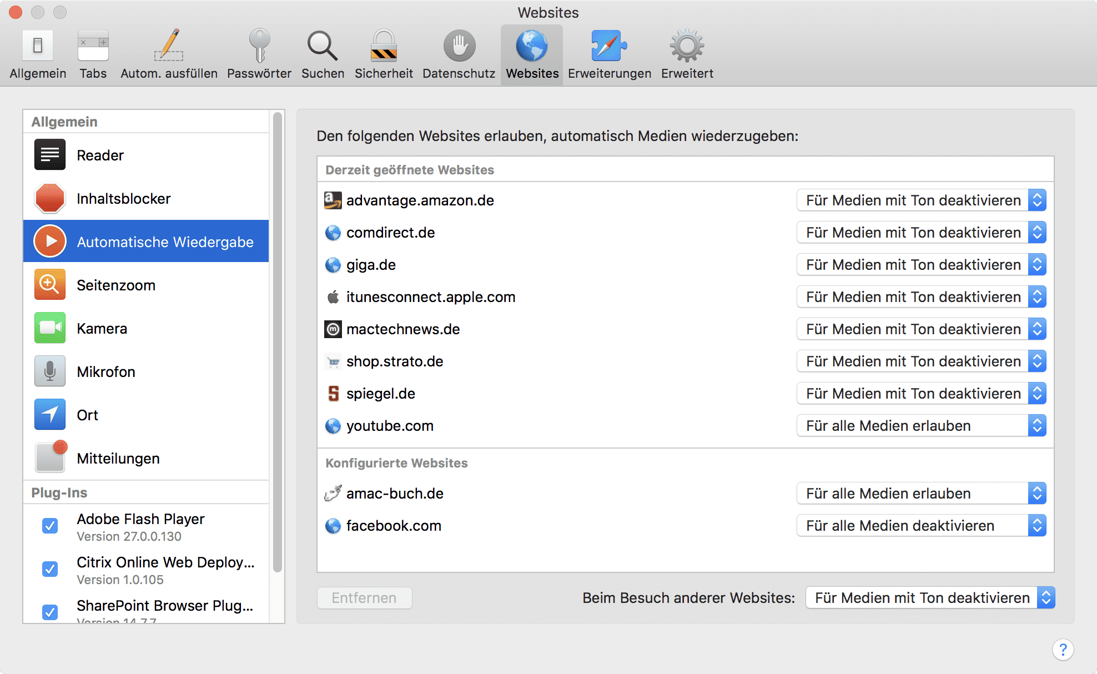Open the Erweitert gear icon
The height and width of the screenshot is (674, 1097).
pos(687,46)
